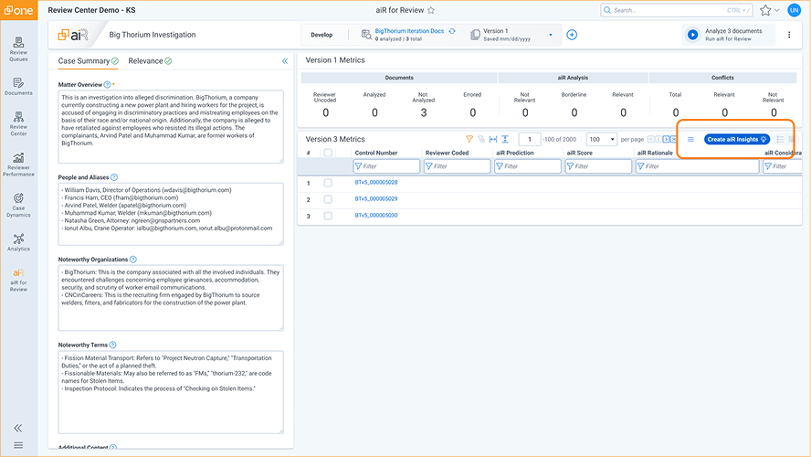Check the row for BTv5_000005029
Image resolution: width=811 pixels, height=457 pixels.
(328, 199)
